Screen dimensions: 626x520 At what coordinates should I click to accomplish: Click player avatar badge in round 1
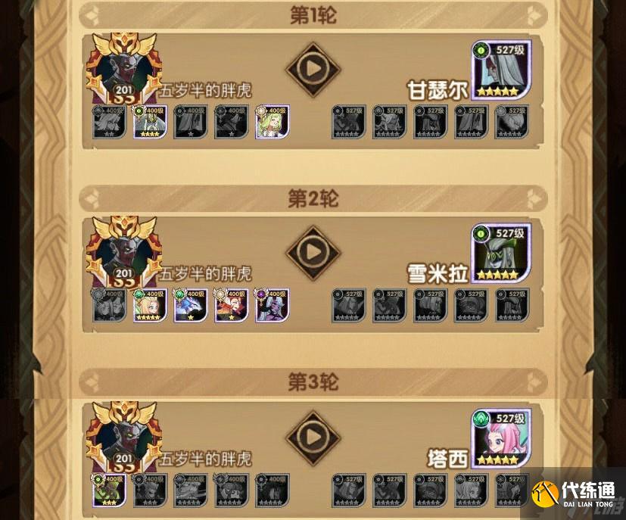point(124,69)
